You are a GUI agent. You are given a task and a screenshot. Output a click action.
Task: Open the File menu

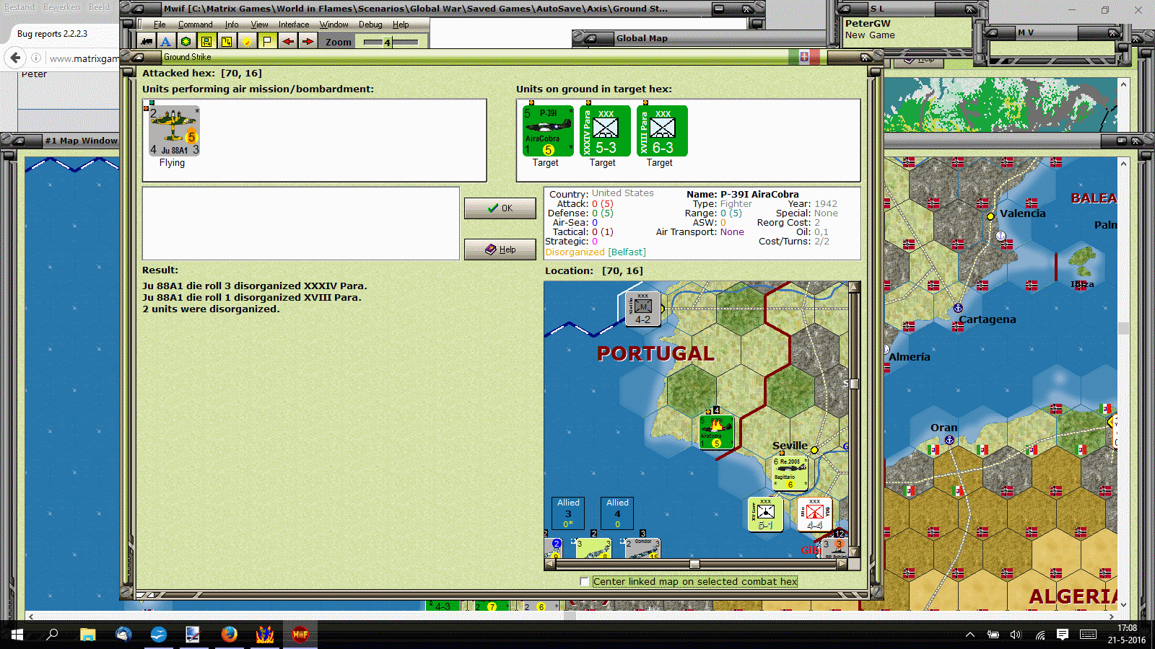point(160,25)
